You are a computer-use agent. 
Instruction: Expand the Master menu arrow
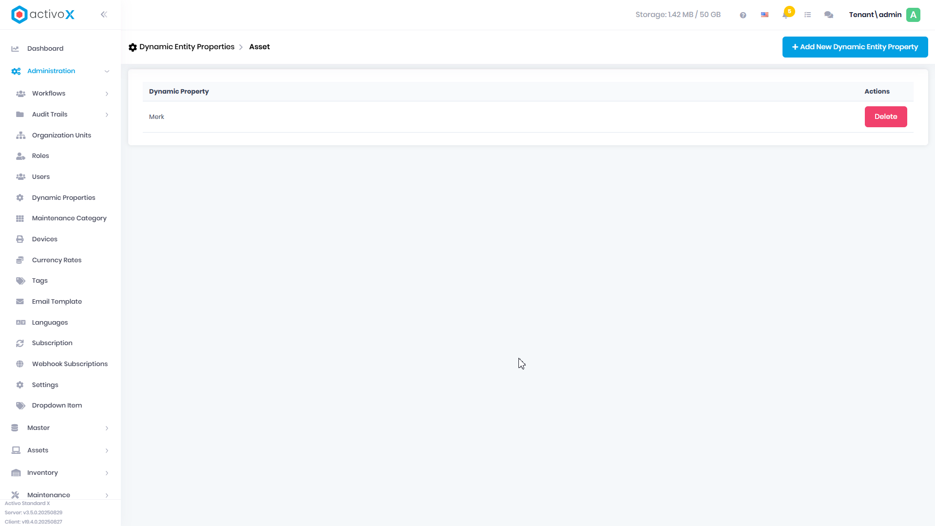pos(107,428)
